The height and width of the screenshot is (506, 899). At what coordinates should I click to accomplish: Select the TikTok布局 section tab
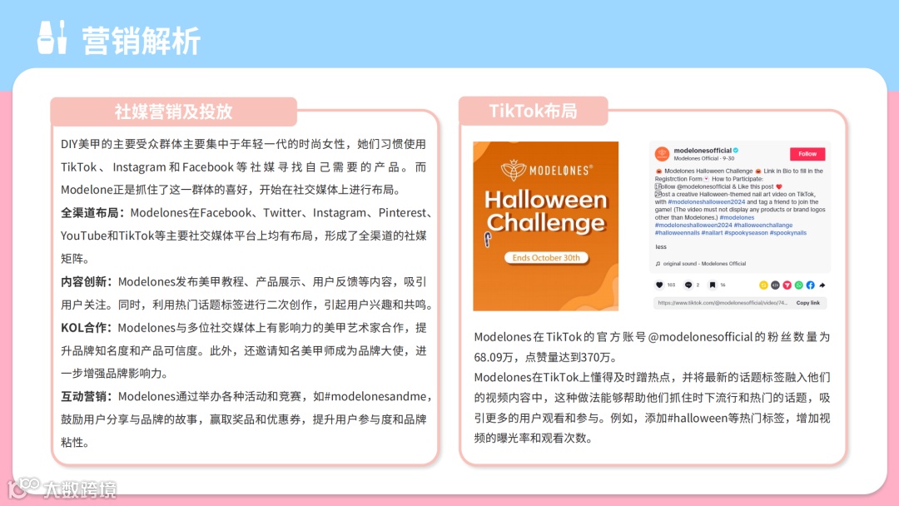tap(534, 111)
